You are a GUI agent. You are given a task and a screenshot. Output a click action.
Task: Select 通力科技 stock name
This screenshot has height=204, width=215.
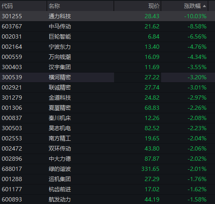pos(60,16)
